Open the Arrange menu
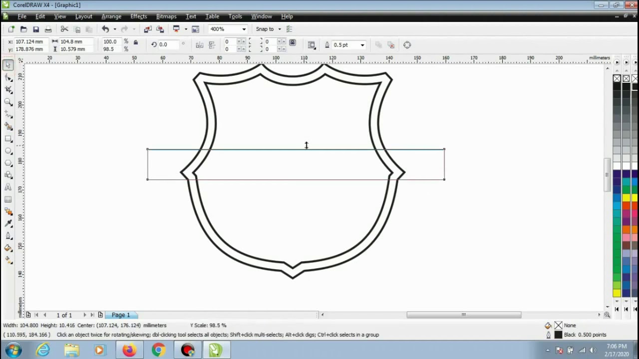639x359 pixels. pos(111,16)
